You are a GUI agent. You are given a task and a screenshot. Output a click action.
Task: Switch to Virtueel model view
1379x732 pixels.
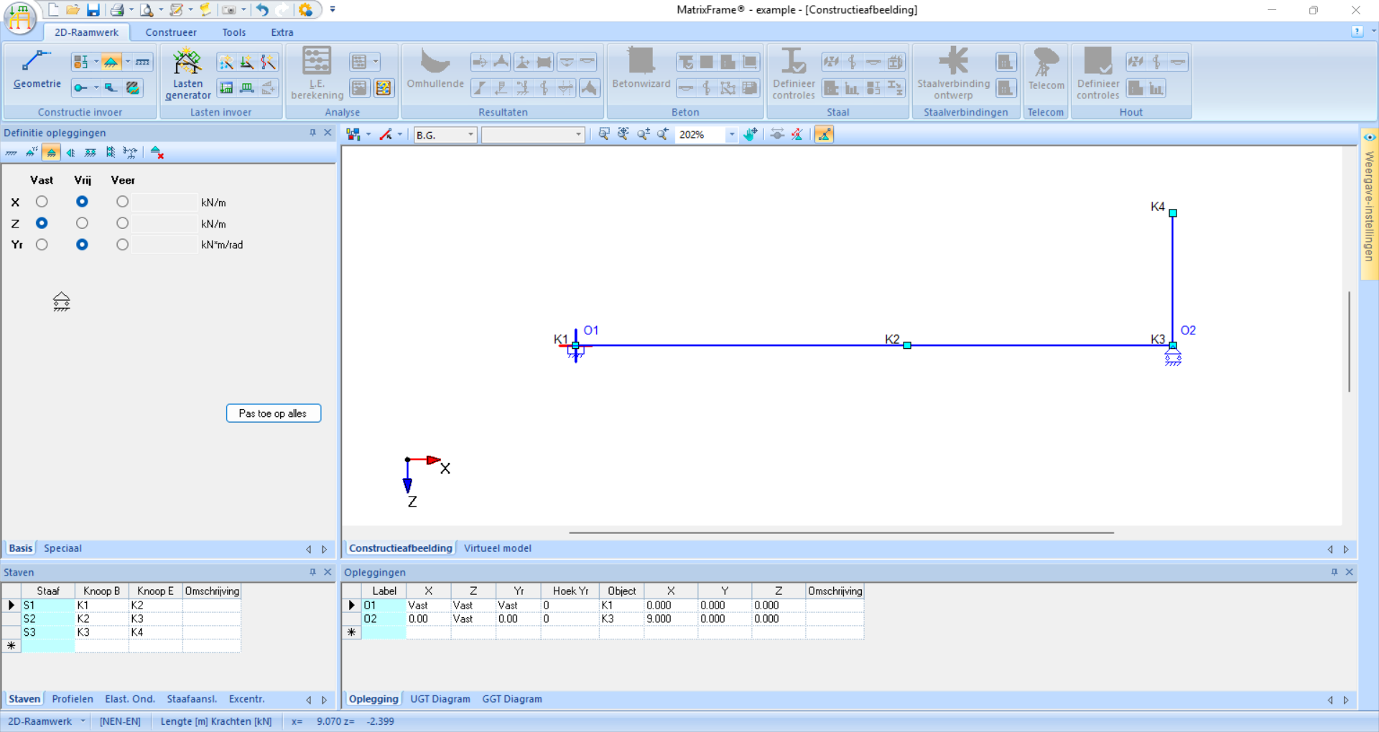point(497,548)
